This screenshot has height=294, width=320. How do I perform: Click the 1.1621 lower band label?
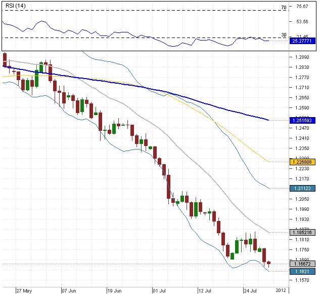pos(303,272)
